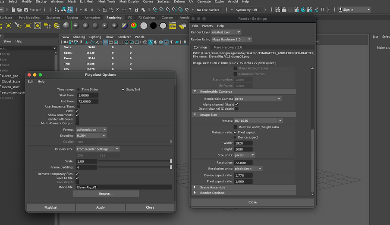The image size is (390, 225).
Task: Open the Renderable Camera persp dropdown
Action: pos(258,99)
